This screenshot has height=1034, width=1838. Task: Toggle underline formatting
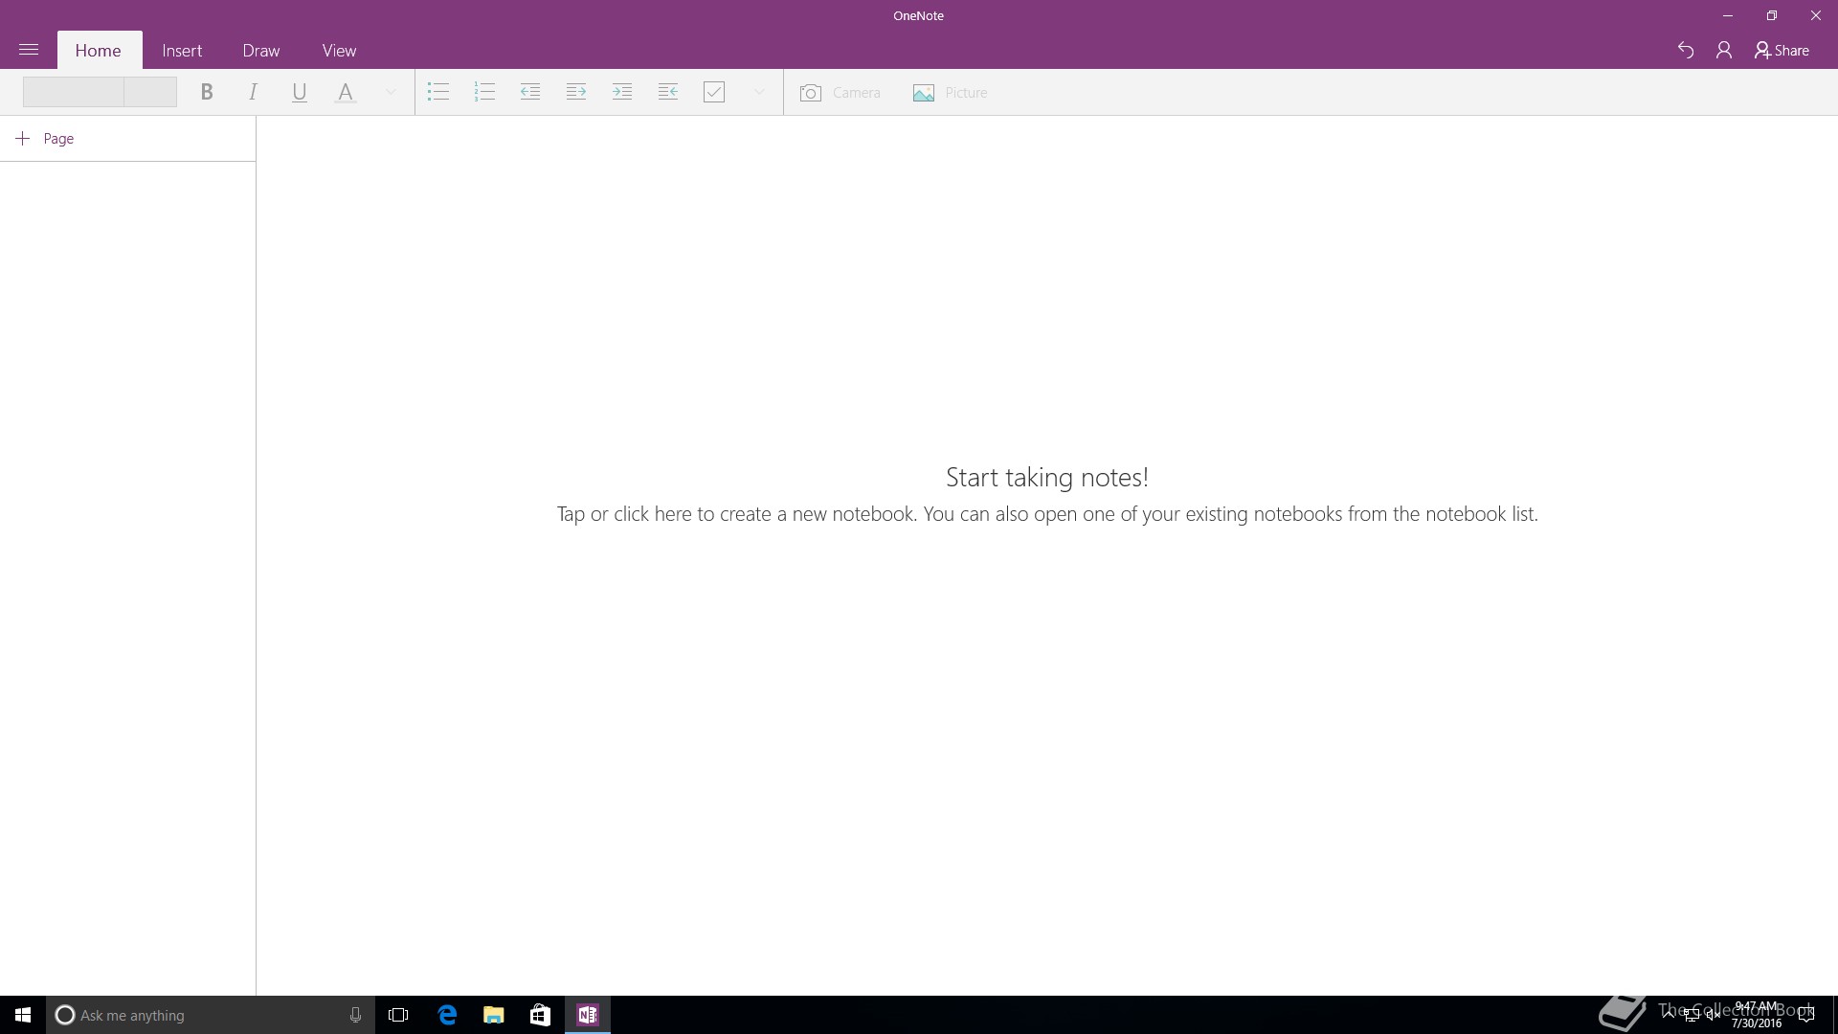[x=299, y=92]
